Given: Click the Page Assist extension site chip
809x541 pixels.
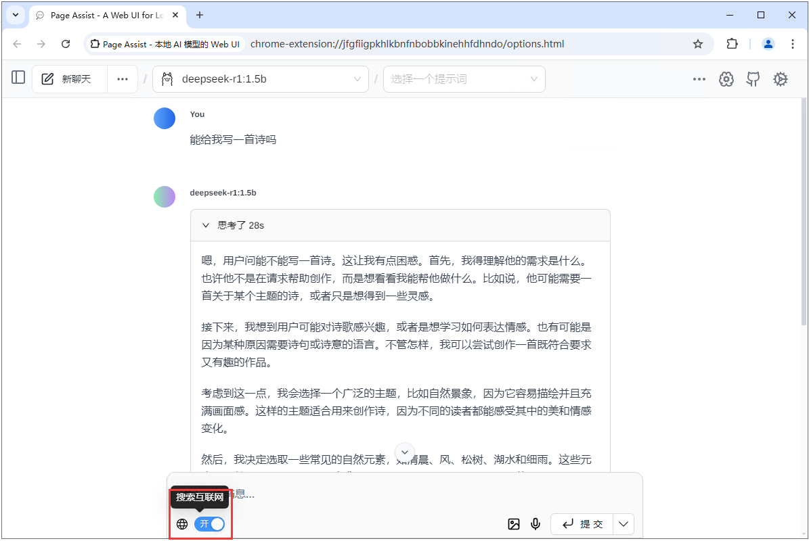Looking at the screenshot, I should point(165,44).
